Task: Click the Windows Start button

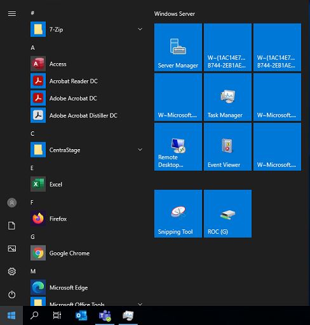Action: 11,315
